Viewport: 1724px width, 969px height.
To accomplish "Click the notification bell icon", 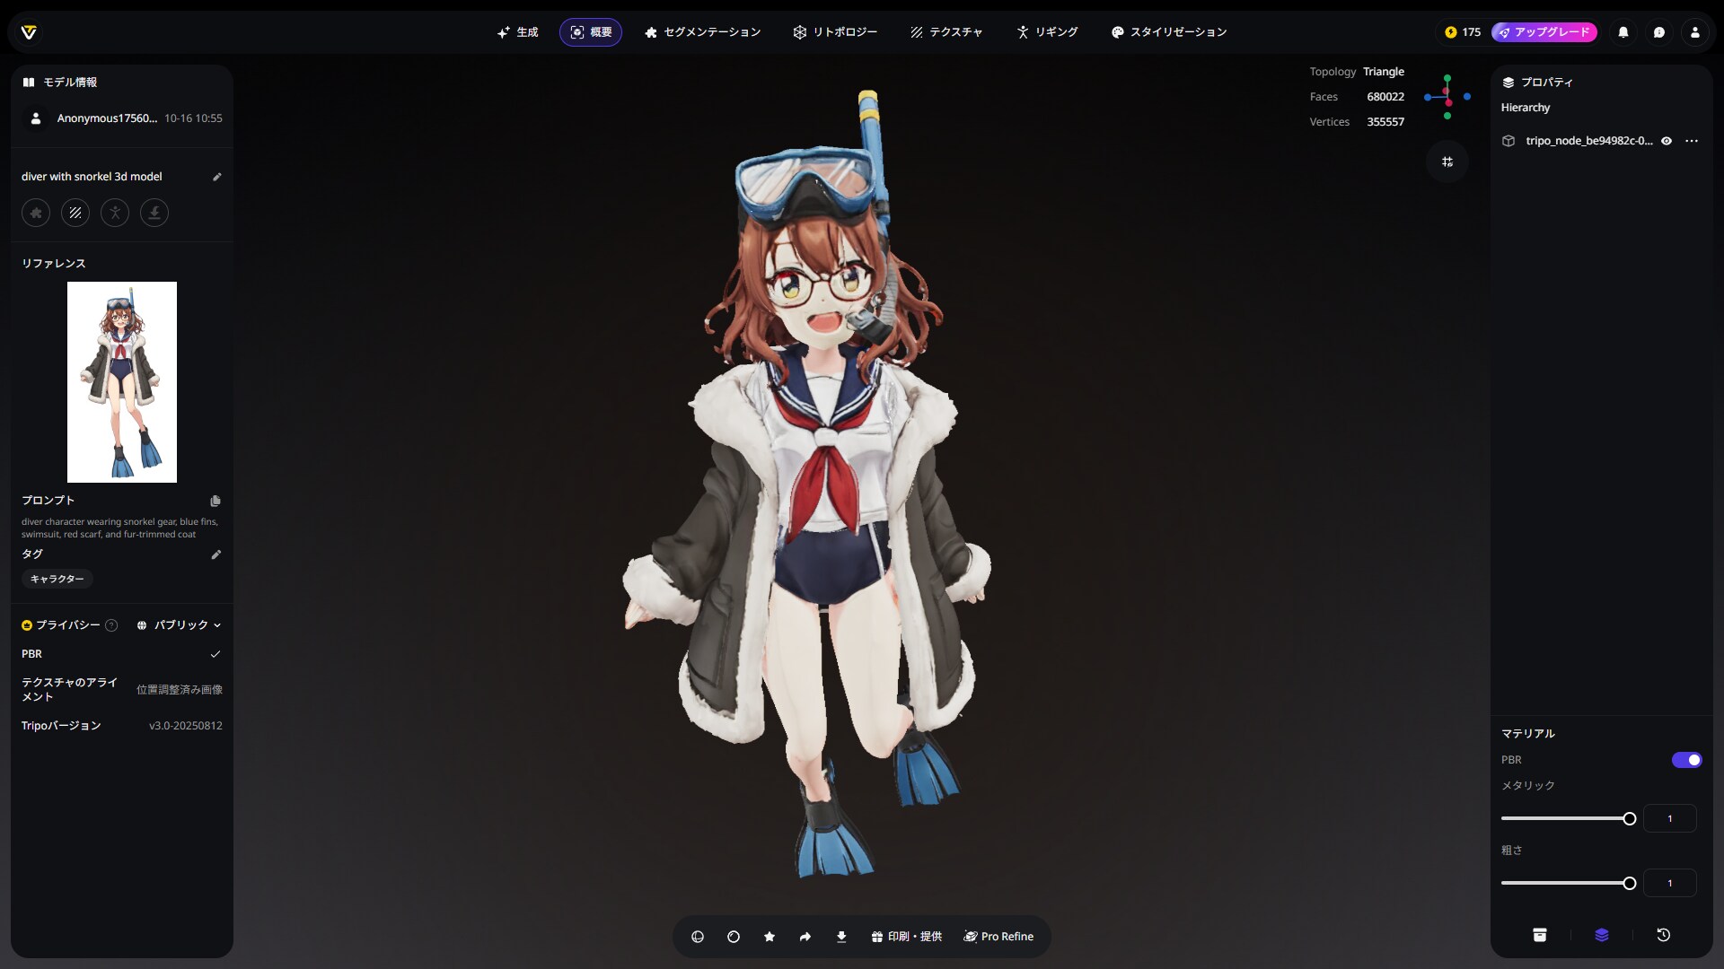I will [1623, 32].
